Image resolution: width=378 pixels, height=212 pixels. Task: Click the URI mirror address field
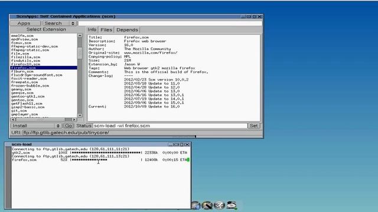pyautogui.click(x=142, y=132)
